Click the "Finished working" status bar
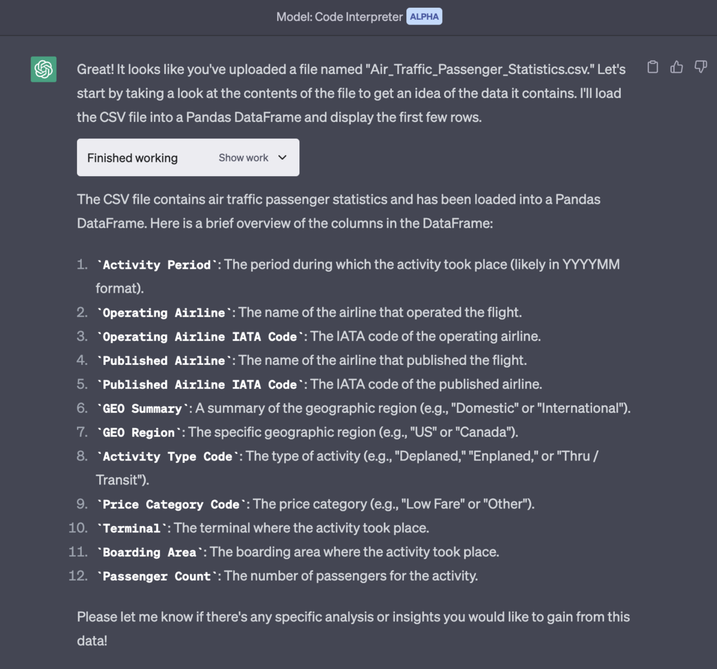 tap(132, 157)
